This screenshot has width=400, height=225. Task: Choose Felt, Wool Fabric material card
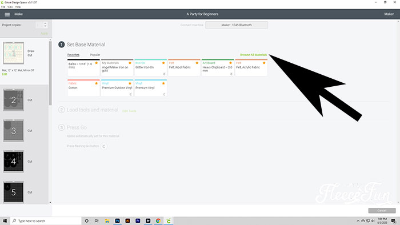(x=184, y=67)
